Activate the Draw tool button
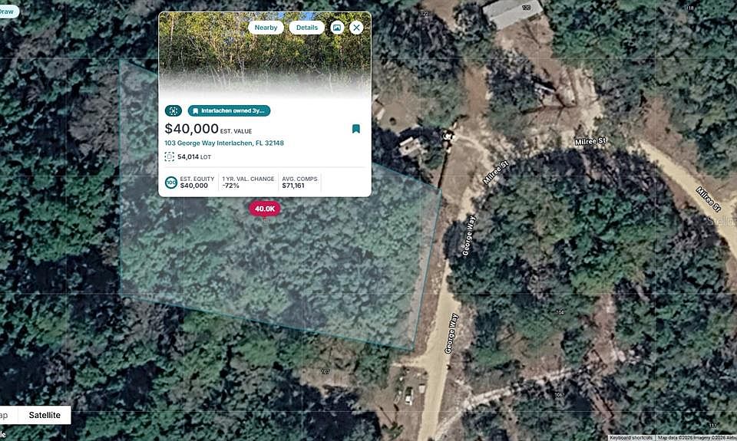This screenshot has height=441, width=737. coord(8,12)
